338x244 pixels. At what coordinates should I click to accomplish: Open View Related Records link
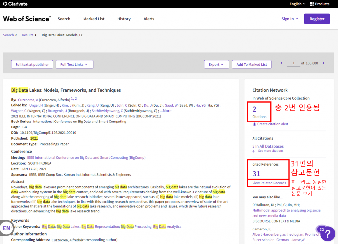269,183
